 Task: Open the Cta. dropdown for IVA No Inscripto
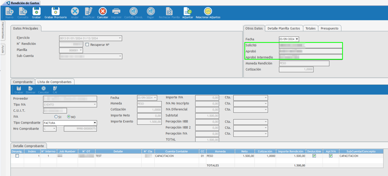tap(266, 104)
